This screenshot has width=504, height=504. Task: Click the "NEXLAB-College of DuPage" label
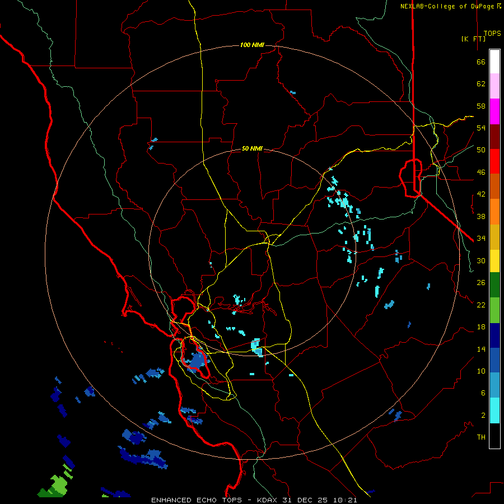[446, 6]
